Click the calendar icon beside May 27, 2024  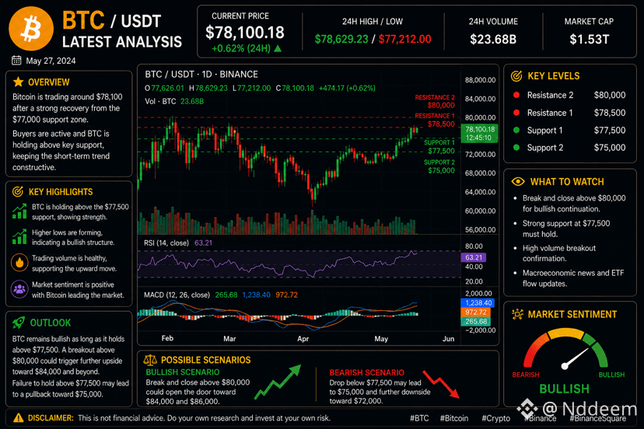pyautogui.click(x=16, y=61)
